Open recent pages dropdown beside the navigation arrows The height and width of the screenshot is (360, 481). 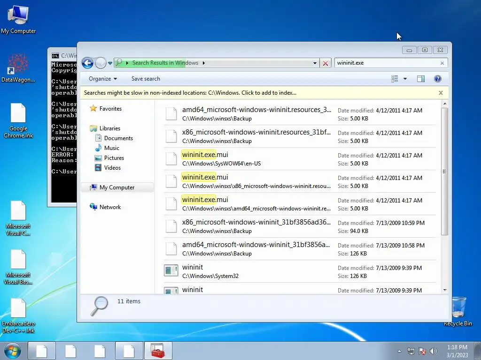click(x=110, y=63)
